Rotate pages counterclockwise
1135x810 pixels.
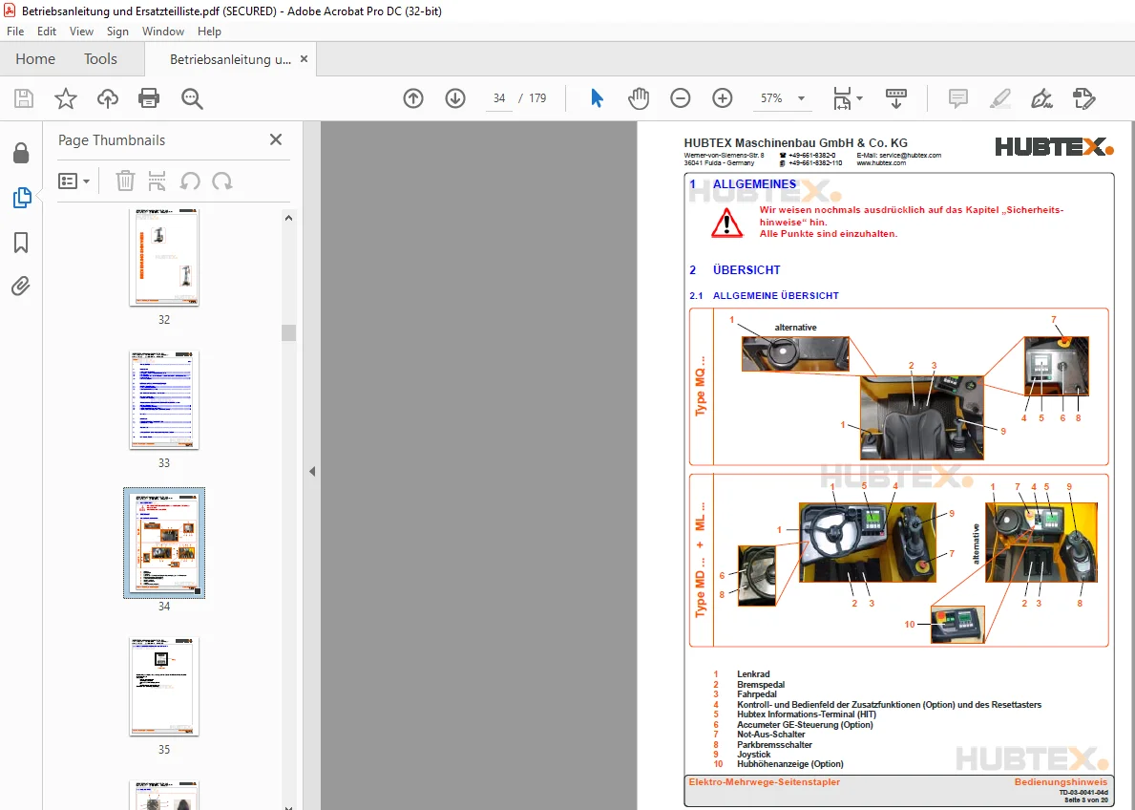[190, 181]
